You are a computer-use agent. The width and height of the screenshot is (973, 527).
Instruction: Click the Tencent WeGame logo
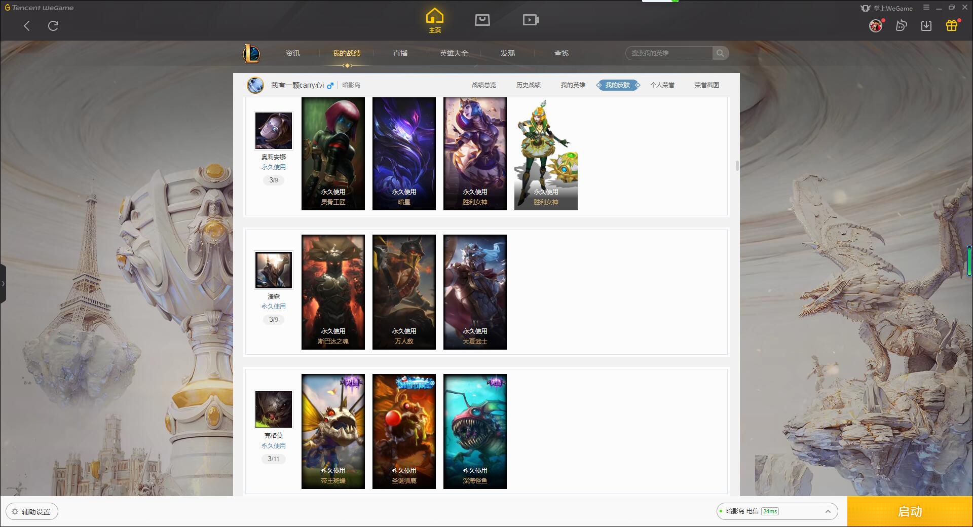point(39,8)
